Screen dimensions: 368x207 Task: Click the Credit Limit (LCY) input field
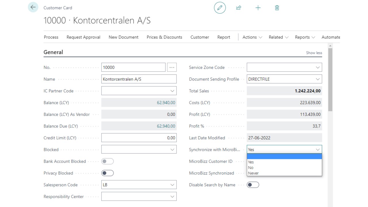[139, 138]
